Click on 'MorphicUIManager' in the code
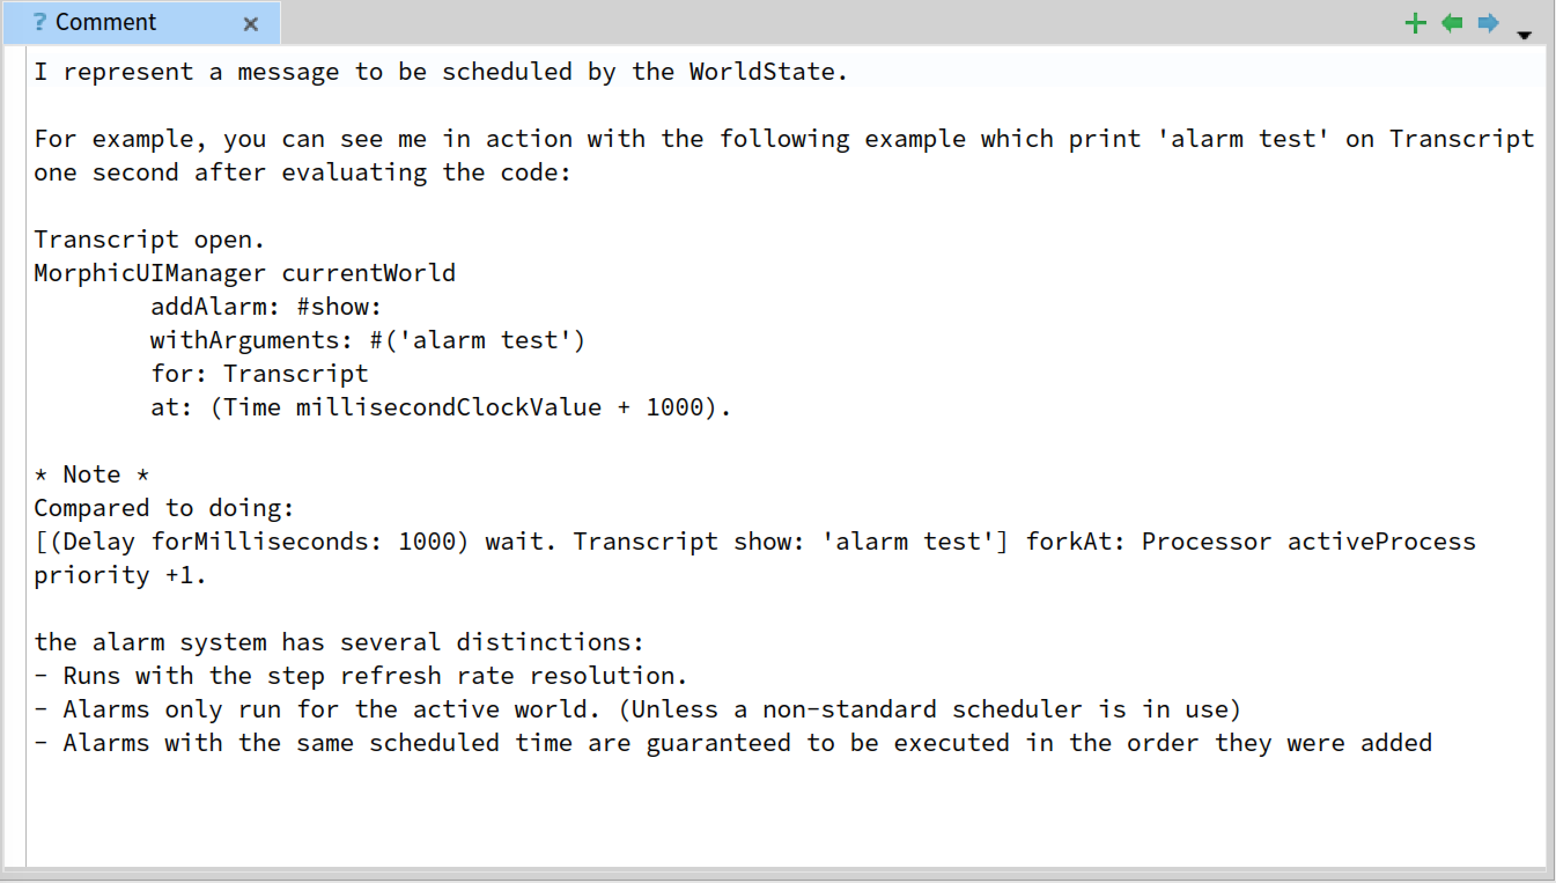Viewport: 1556px width, 883px height. (150, 273)
